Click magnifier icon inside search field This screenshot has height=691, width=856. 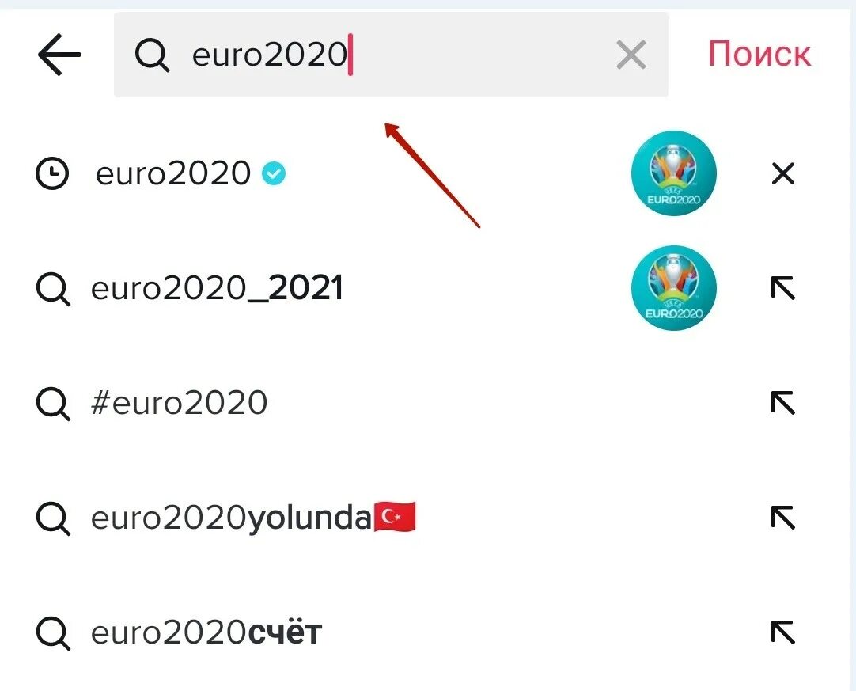[x=152, y=55]
